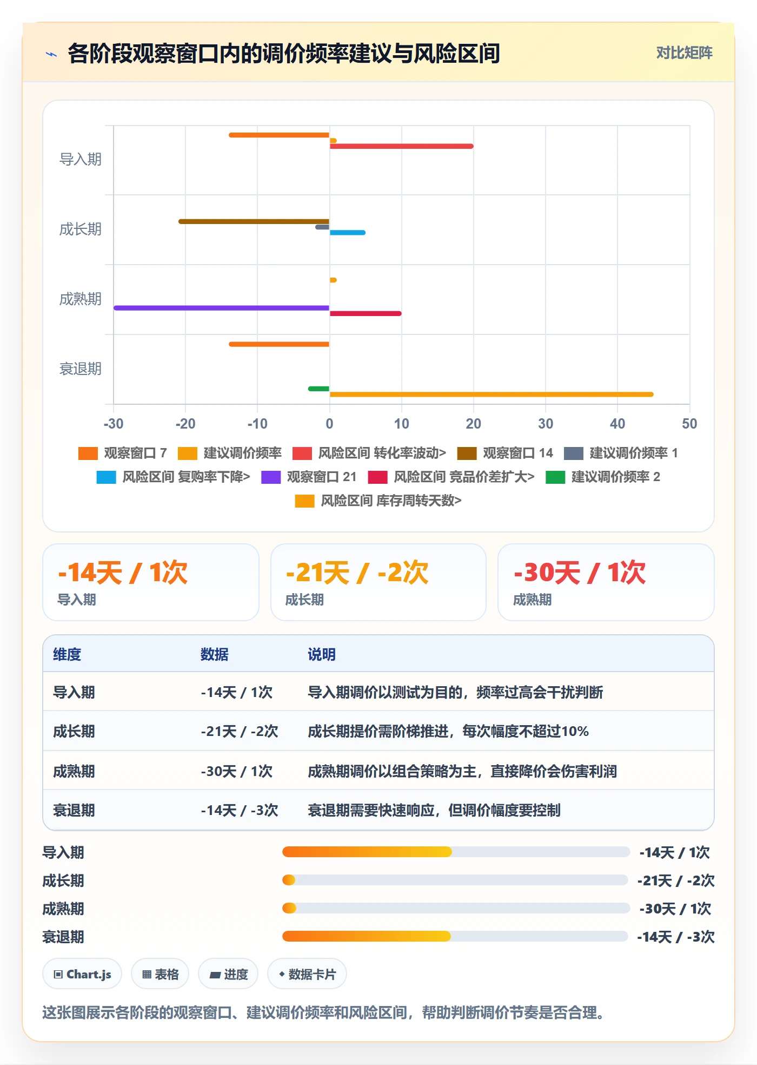This screenshot has height=1065, width=757.
Task: Click the text 成长期提价需阶梯推进，每次幅度不超过10%
Action: point(448,732)
